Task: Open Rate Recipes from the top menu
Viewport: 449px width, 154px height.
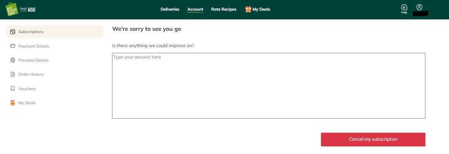Action: coord(224,9)
